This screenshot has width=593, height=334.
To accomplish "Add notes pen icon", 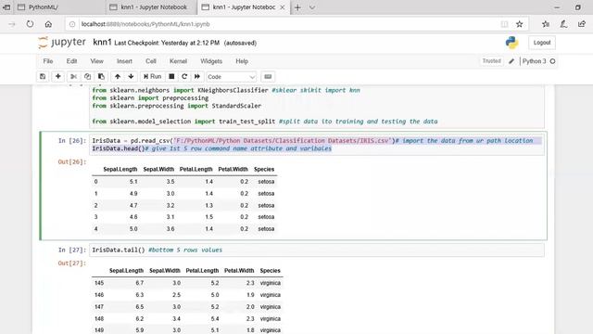I will (x=563, y=24).
